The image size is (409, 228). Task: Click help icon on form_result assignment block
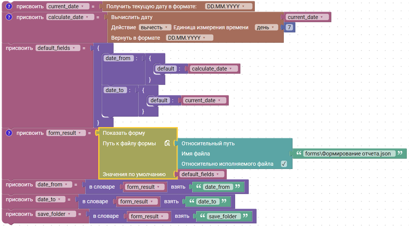(x=9, y=133)
